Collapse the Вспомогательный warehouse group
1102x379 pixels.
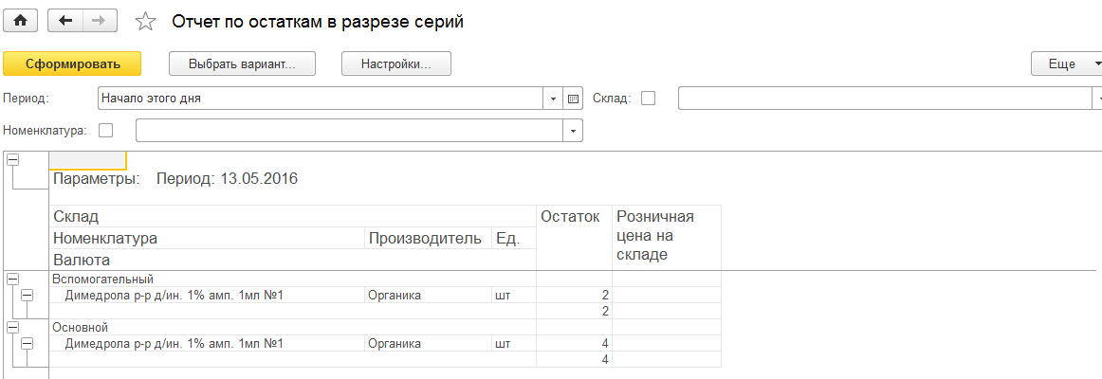pyautogui.click(x=12, y=279)
